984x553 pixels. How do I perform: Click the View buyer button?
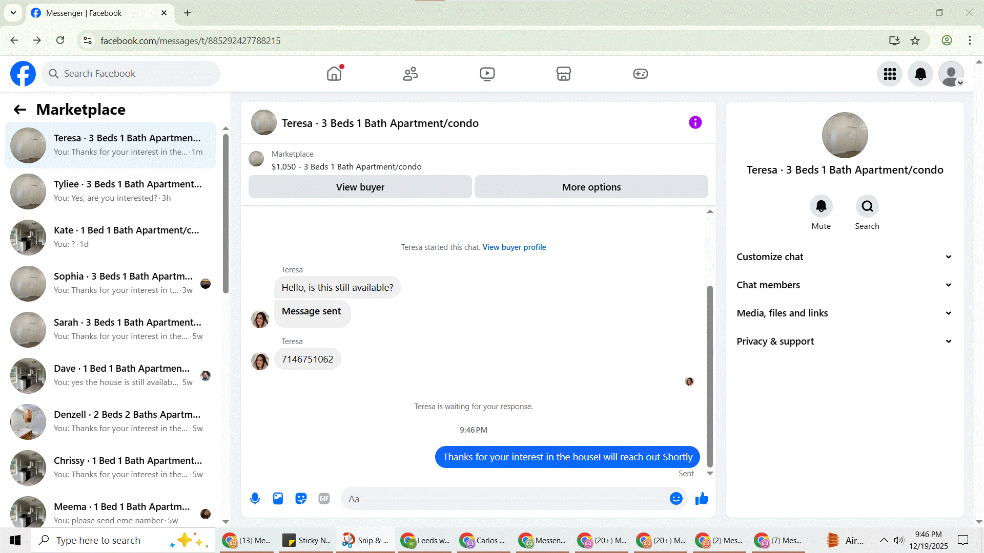pyautogui.click(x=360, y=187)
